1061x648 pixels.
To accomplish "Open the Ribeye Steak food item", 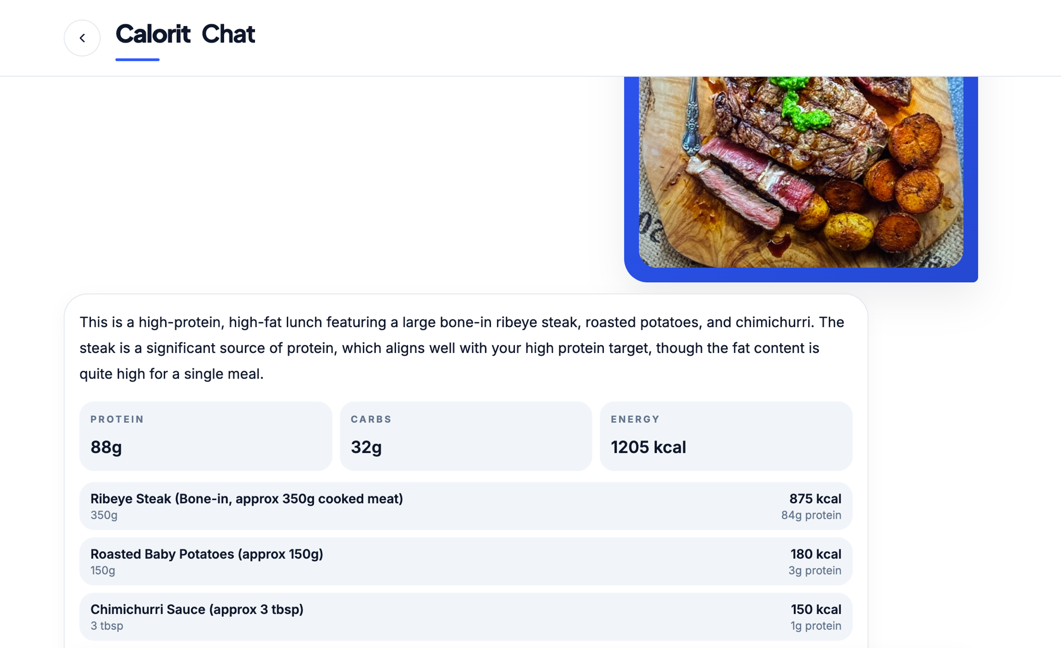I will click(246, 499).
